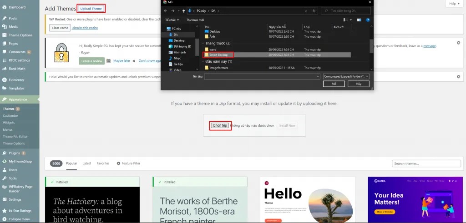Viewport: 466px width, 223px height.
Task: Go up one folder level
Action: pos(184,11)
